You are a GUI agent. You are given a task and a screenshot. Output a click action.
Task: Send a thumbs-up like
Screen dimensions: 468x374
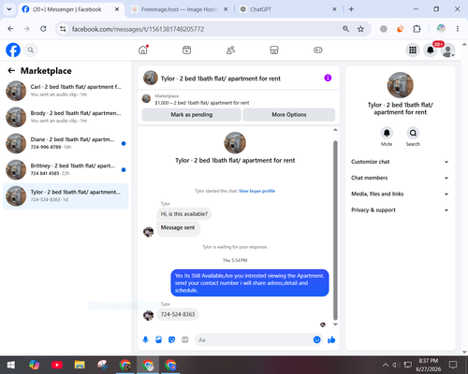coord(331,339)
